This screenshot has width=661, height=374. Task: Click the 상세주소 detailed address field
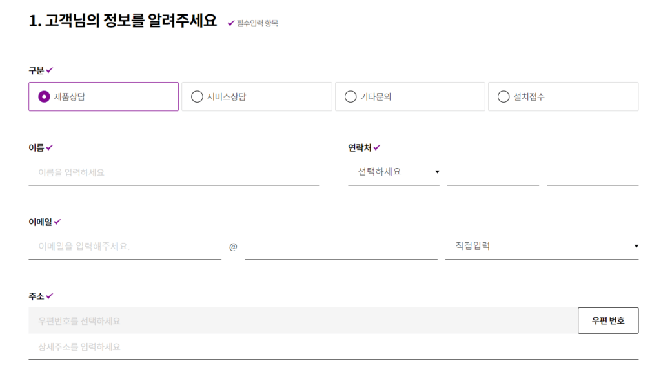[333, 347]
